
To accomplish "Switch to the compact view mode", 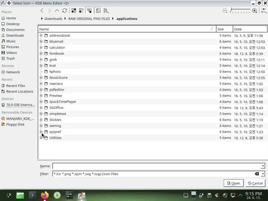I will 81,10.
